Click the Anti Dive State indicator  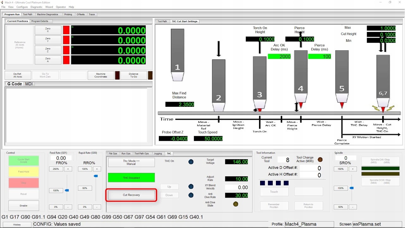click(235, 204)
